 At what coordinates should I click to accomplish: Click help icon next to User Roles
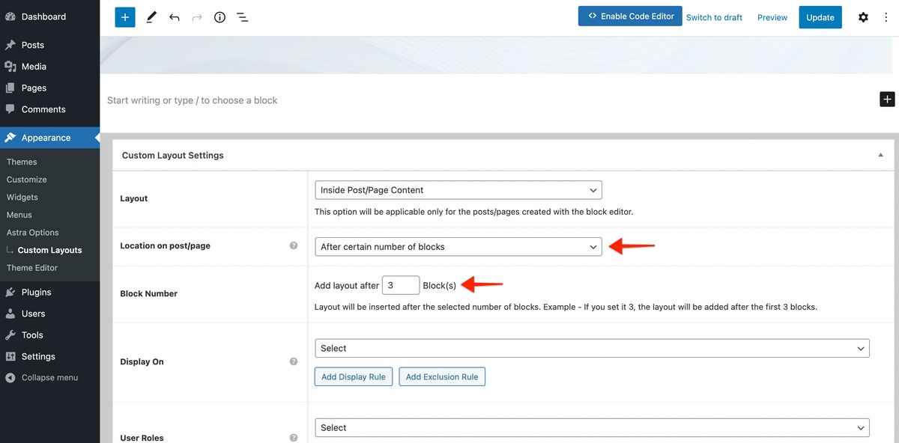click(294, 438)
